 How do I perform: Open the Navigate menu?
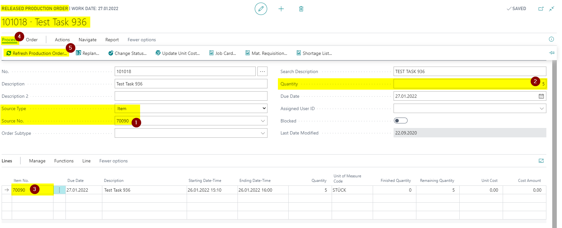pos(88,40)
